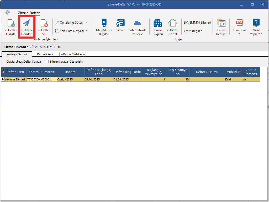269x202 pixels.
Task: Open the e-Defter Portal
Action: coord(173,27)
